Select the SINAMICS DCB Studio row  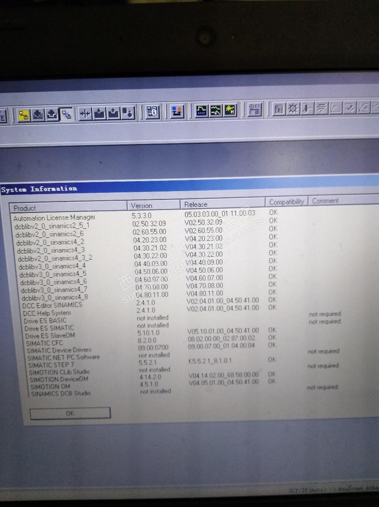click(x=61, y=394)
